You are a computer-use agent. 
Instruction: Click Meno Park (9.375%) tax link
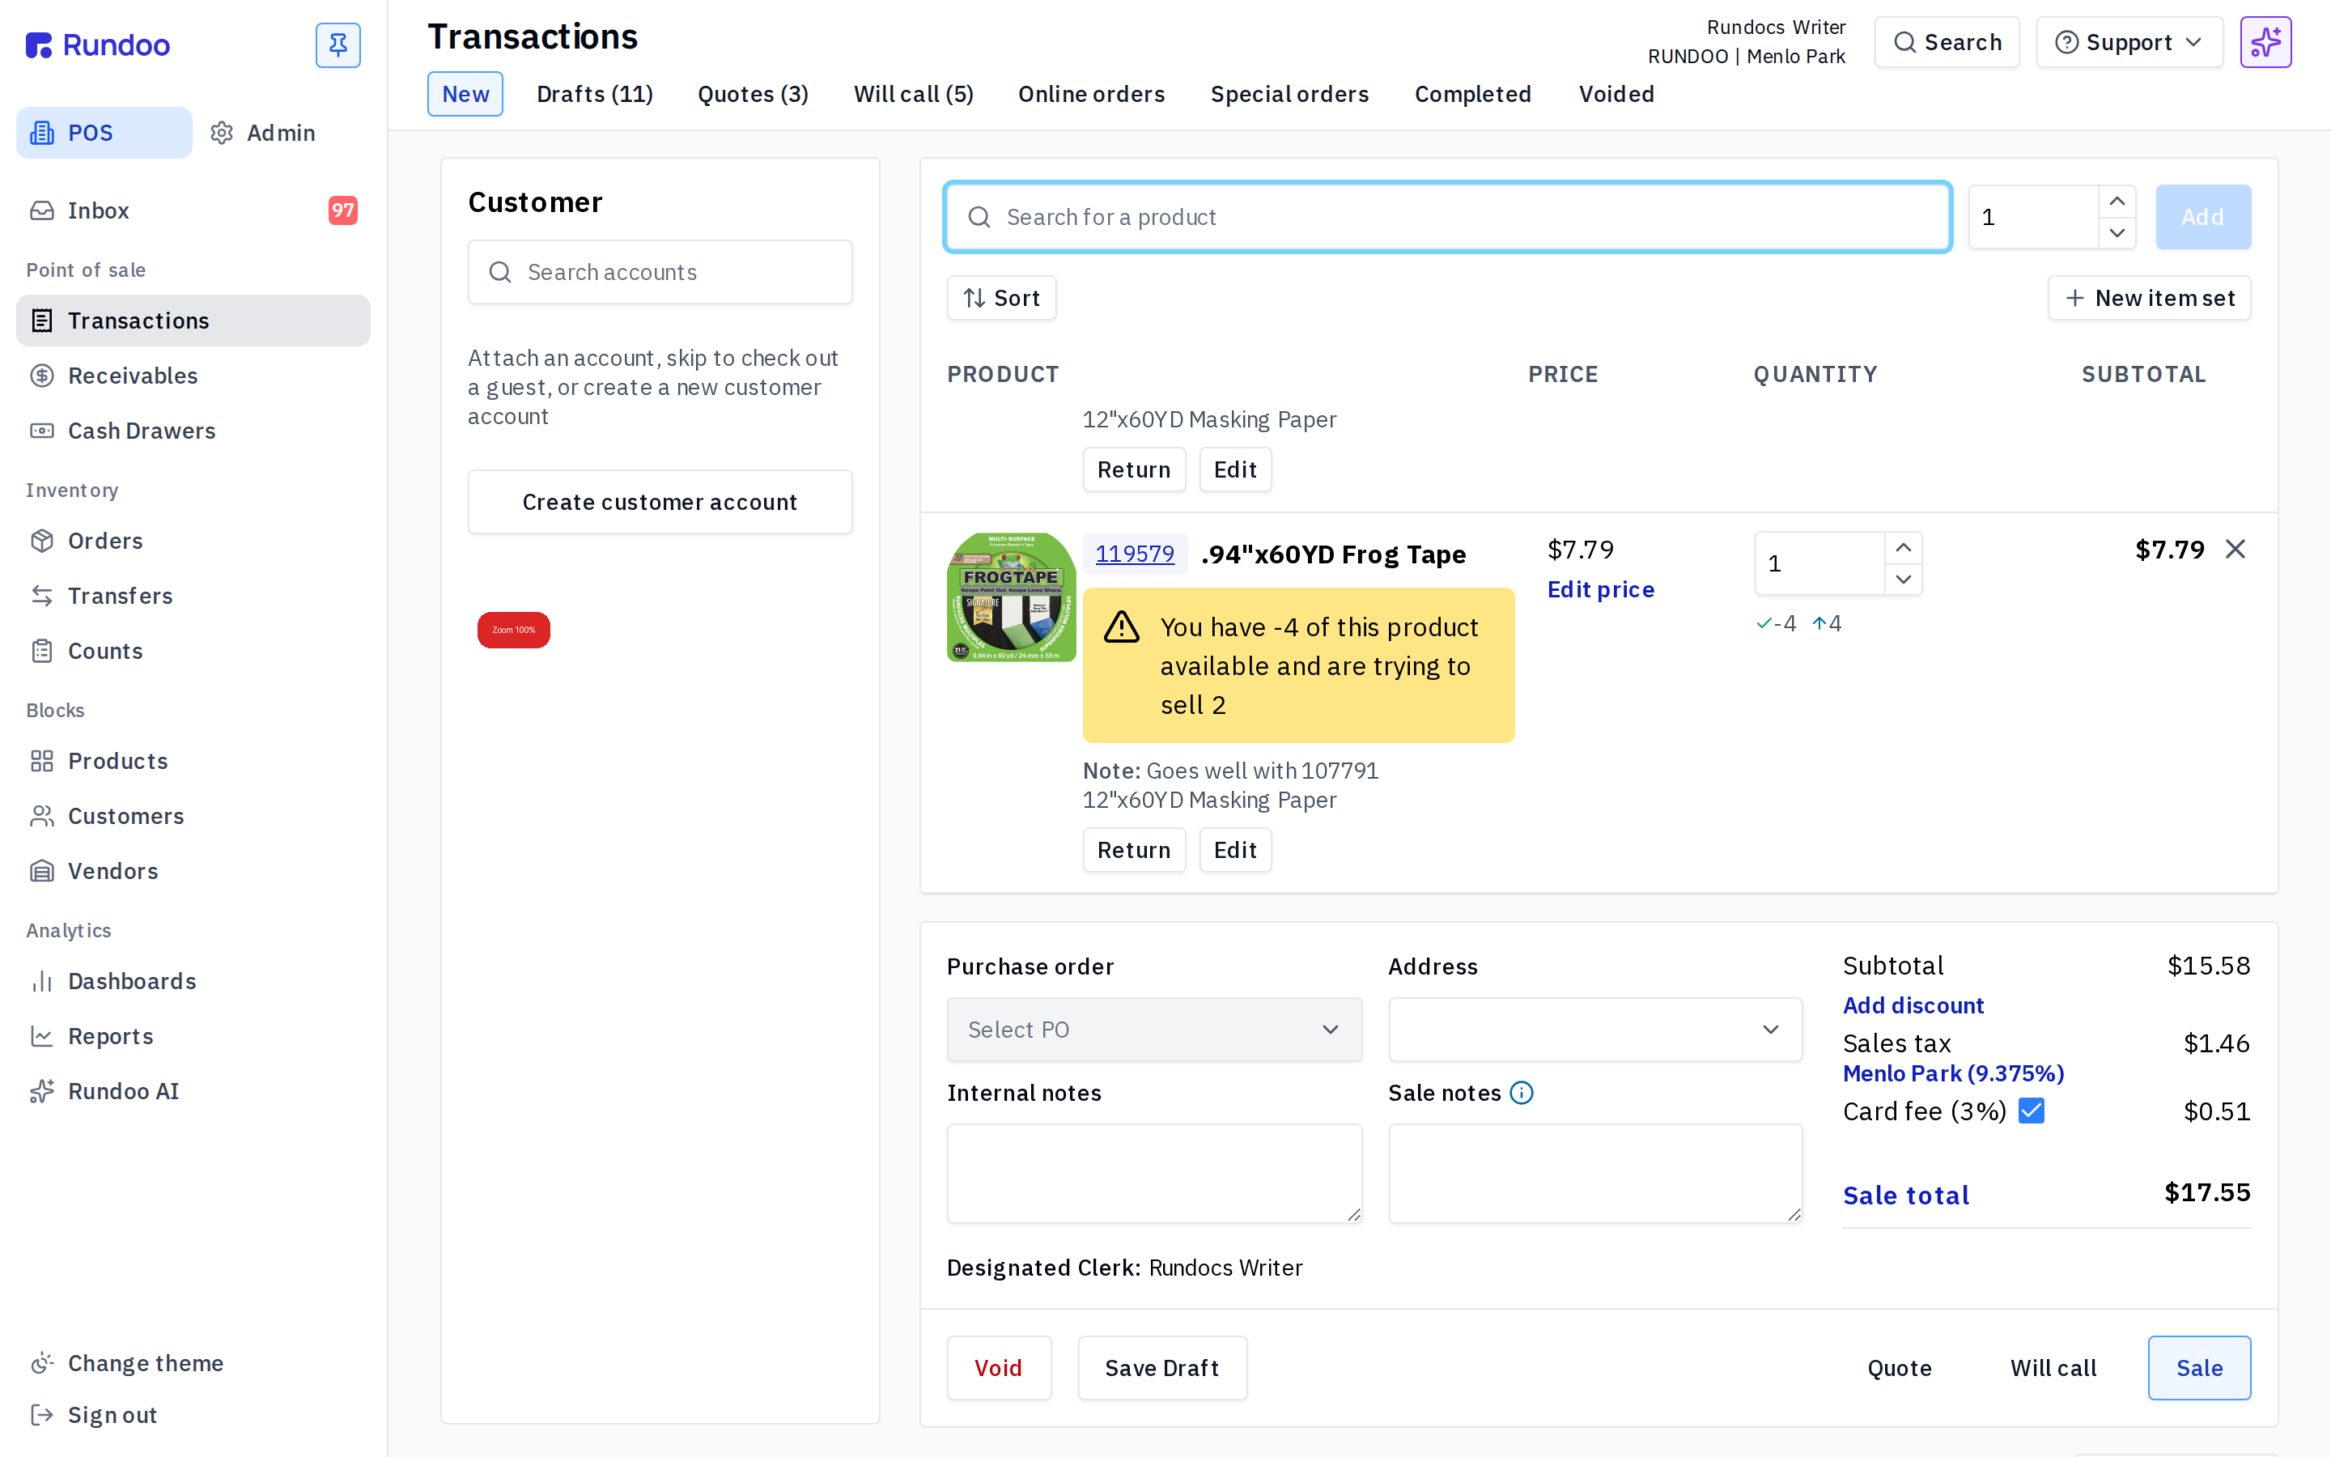(x=1953, y=1073)
